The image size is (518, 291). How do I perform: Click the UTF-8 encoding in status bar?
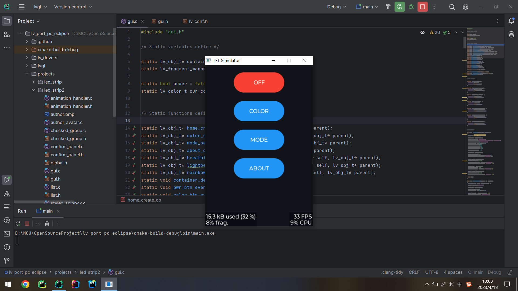click(x=432, y=272)
